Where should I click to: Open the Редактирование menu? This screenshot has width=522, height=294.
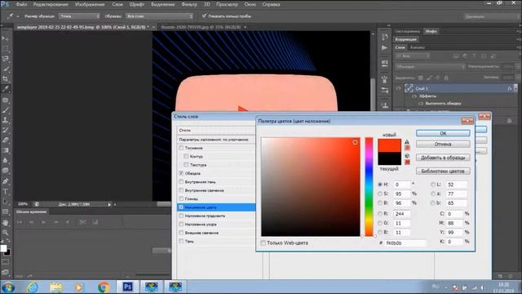51,4
